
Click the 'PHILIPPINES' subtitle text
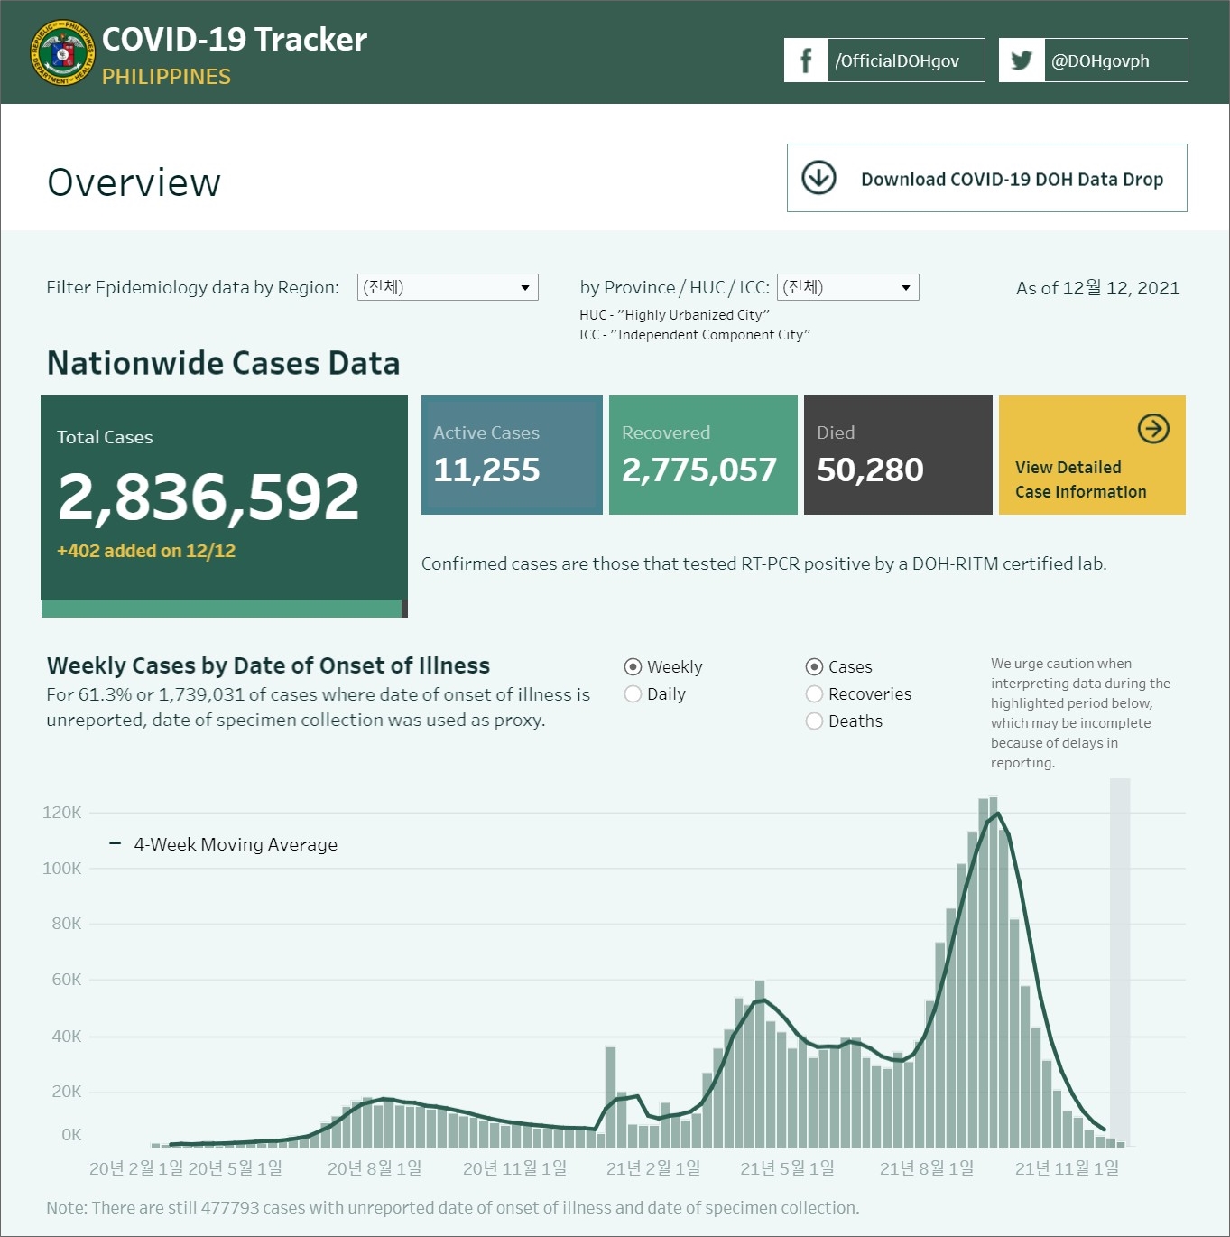(x=166, y=77)
